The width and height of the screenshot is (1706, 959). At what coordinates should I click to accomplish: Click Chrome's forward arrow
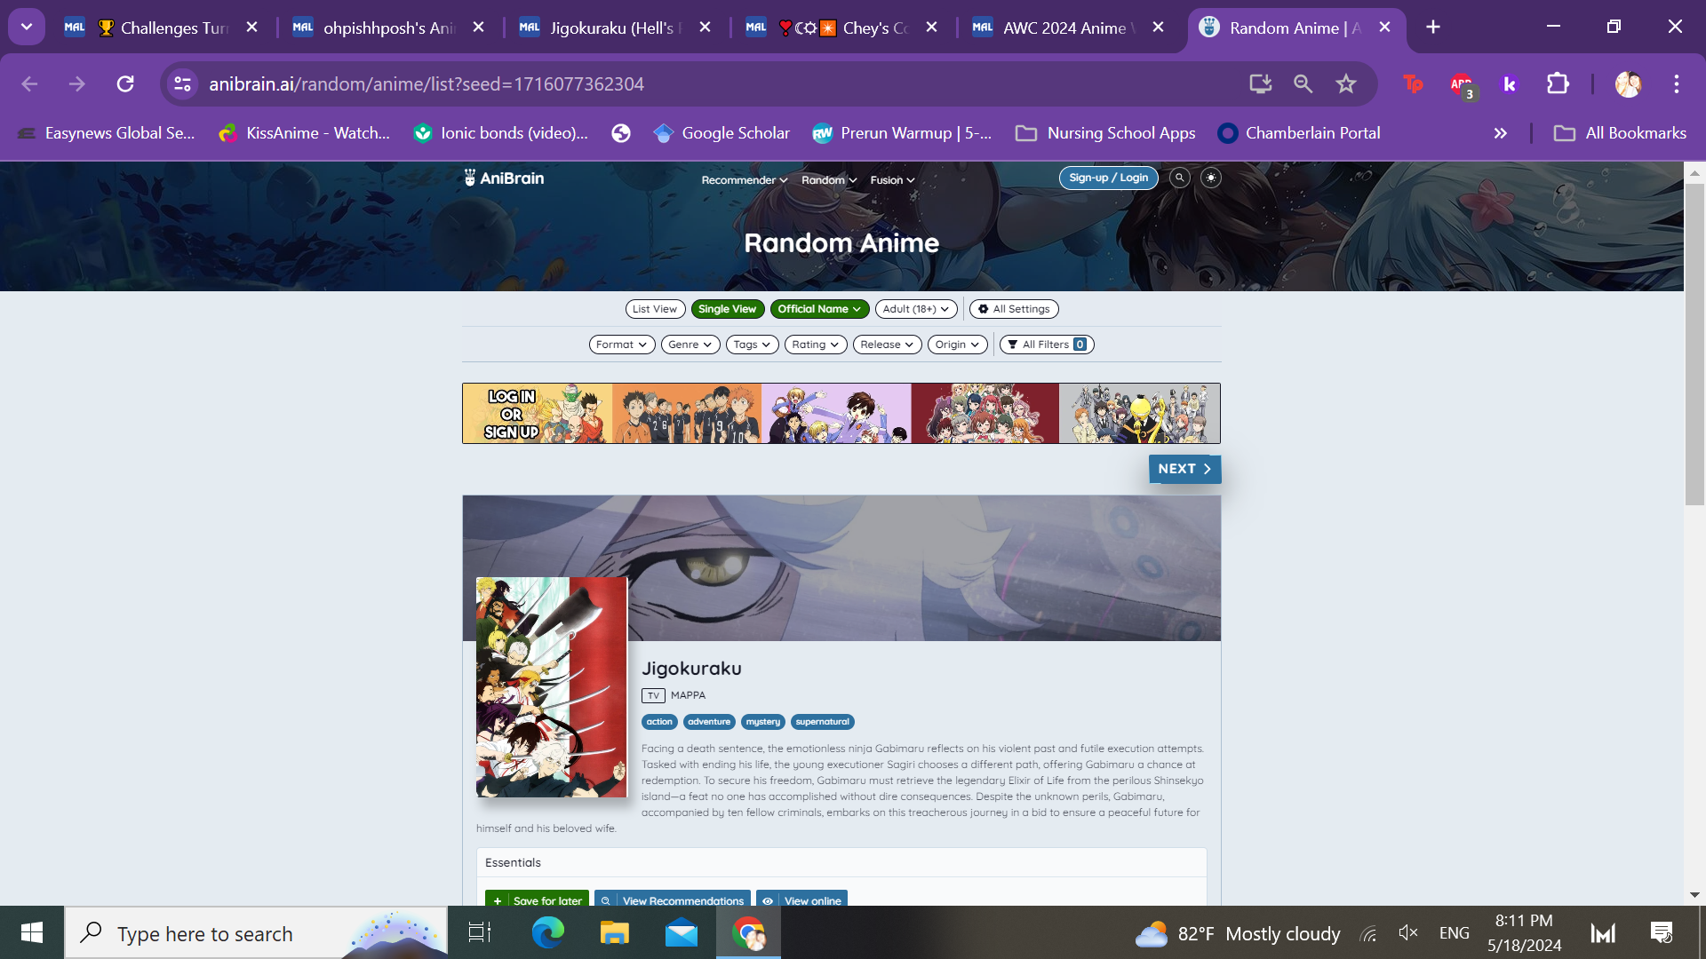point(77,83)
